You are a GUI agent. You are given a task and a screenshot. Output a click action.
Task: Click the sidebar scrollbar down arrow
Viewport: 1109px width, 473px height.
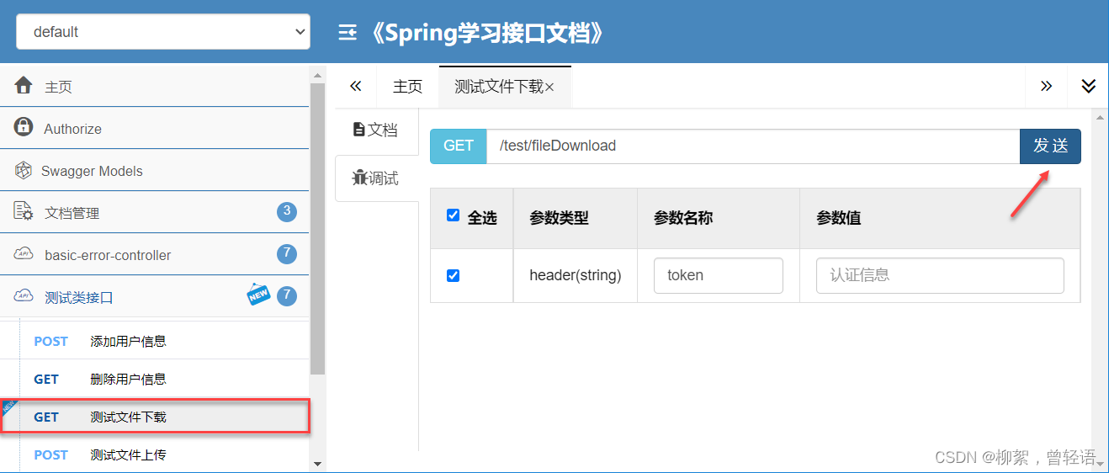(x=317, y=463)
